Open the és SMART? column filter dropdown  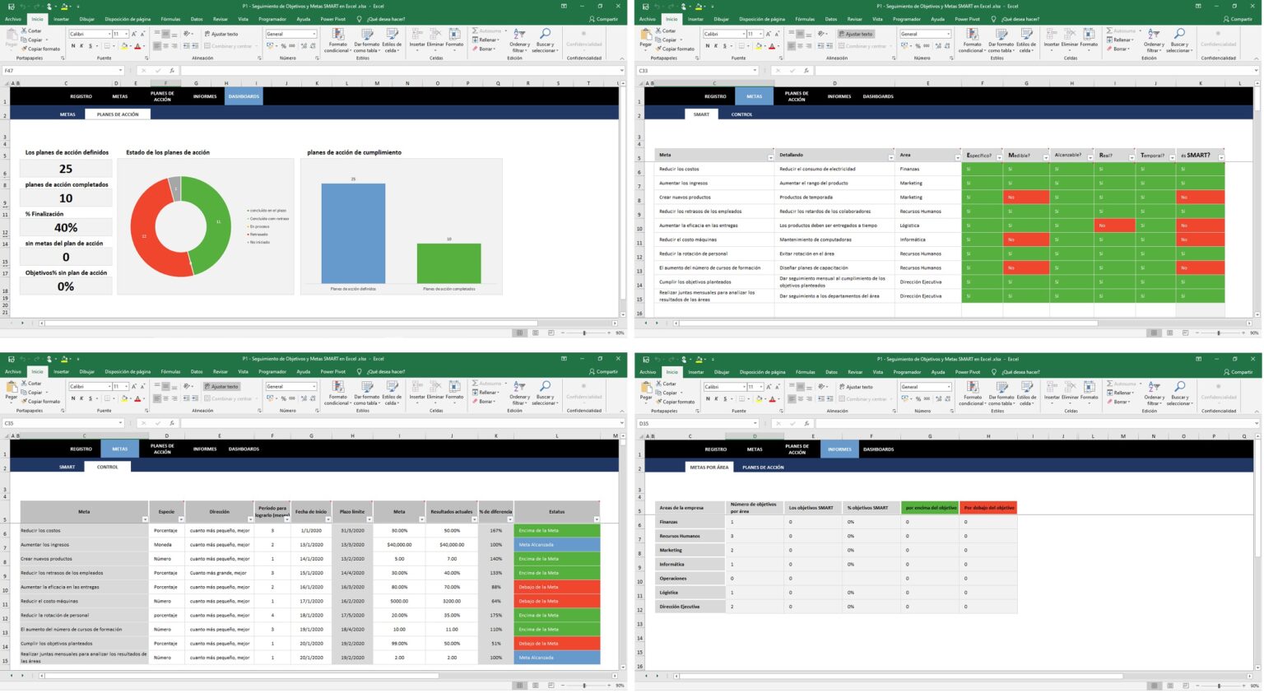(1220, 157)
